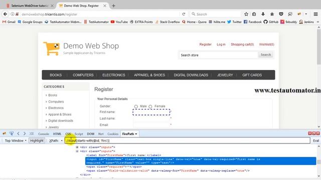Open the Pocket icon in the toolbar
Viewport: 321px width, 180px height.
pyautogui.click(x=281, y=14)
